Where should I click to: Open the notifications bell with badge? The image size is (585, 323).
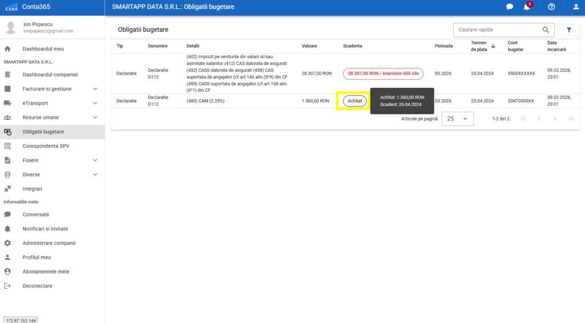(x=527, y=7)
